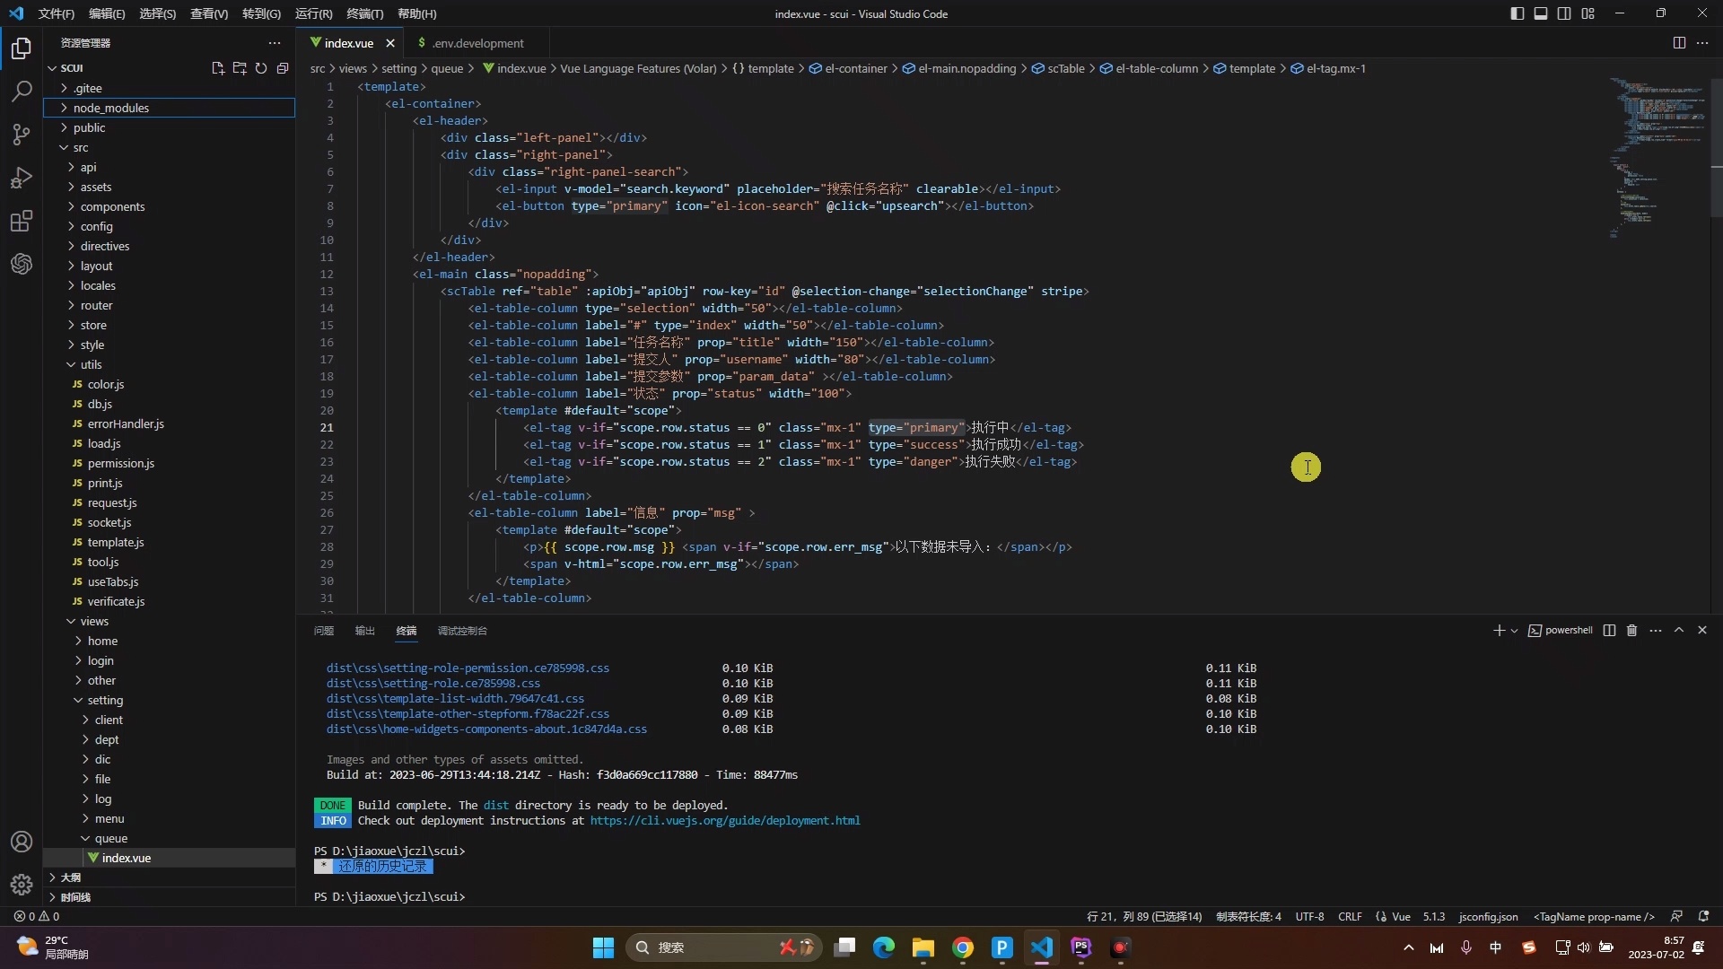Open Chrome from the taskbar

point(963,947)
